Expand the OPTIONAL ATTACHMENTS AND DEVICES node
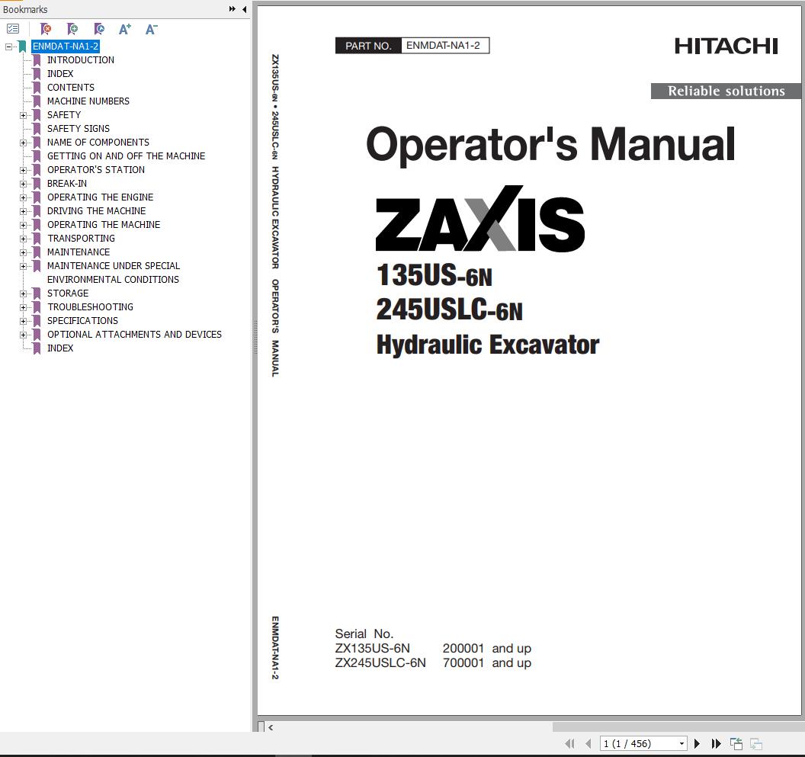This screenshot has height=757, width=805. [23, 335]
